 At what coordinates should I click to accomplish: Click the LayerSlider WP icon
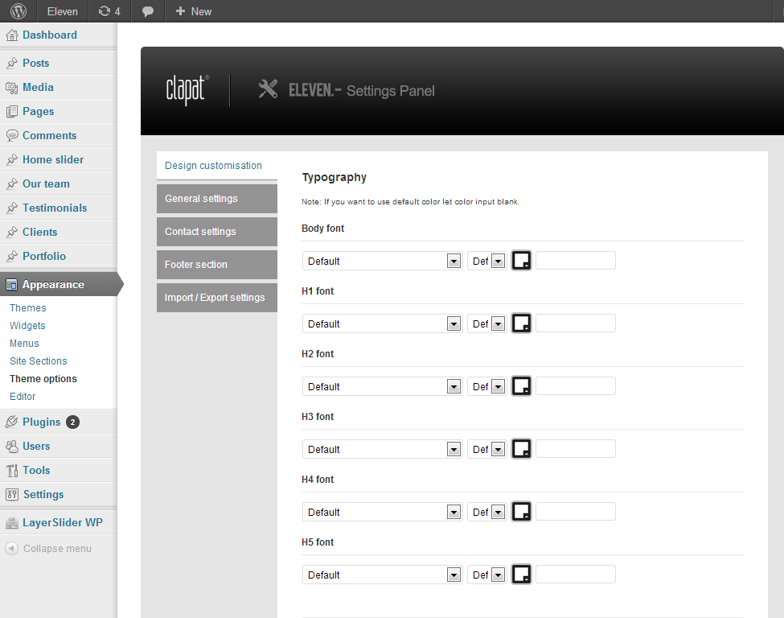coord(12,523)
